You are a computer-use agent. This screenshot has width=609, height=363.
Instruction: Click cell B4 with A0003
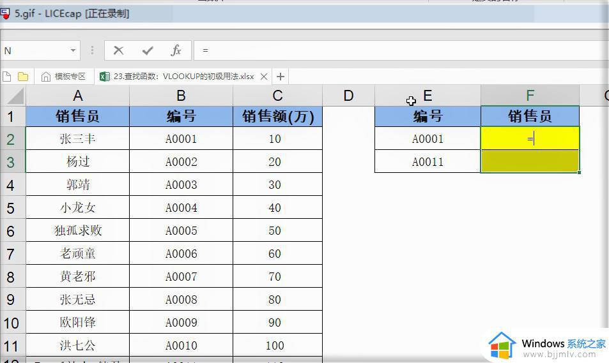[181, 184]
